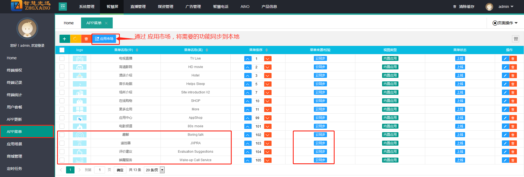524x177 pixels.
Task: Edit the TV Live row
Action: tap(505, 58)
